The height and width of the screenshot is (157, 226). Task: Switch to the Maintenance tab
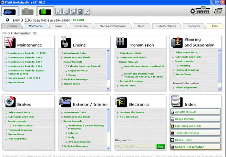[x=36, y=26]
